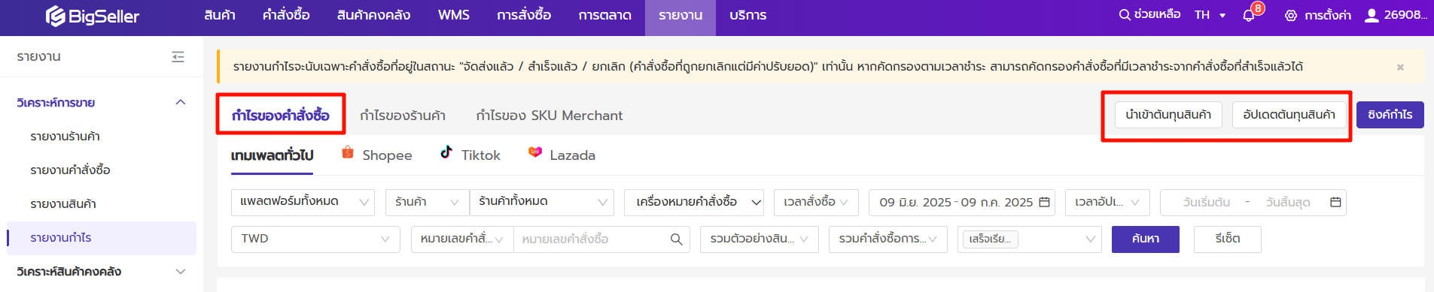1434x292 pixels.
Task: Open the แพลตฟอร์มทั้งหมด dropdown
Action: pos(303,202)
